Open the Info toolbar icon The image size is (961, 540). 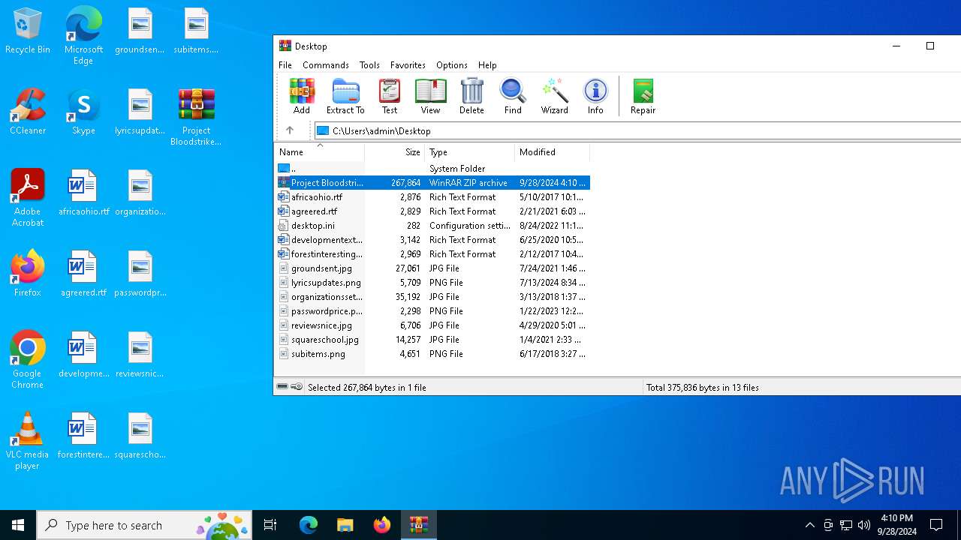point(595,96)
